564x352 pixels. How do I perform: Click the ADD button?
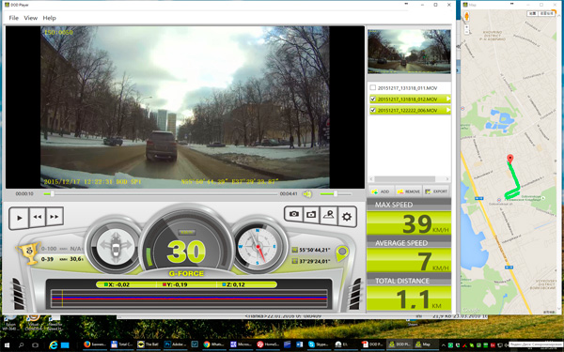pos(382,191)
